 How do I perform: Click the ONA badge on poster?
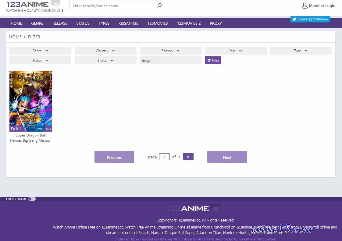click(40, 129)
